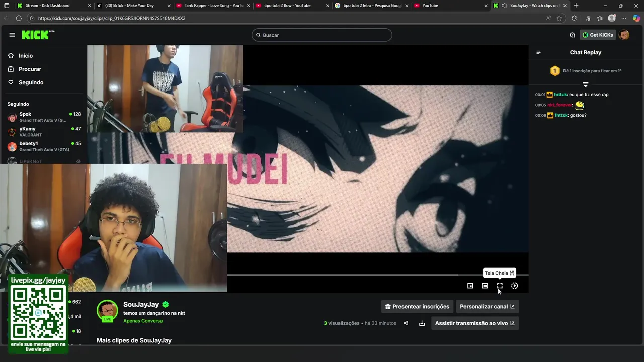Open Spok's followed channel

pos(44,117)
